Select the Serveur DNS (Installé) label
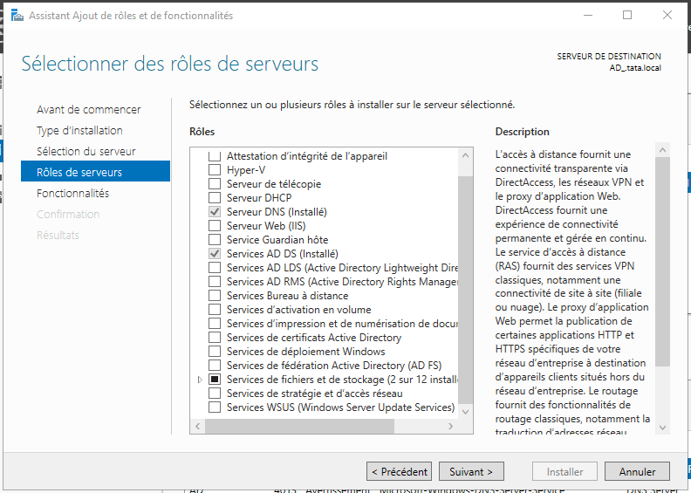The height and width of the screenshot is (493, 691). pos(277,212)
